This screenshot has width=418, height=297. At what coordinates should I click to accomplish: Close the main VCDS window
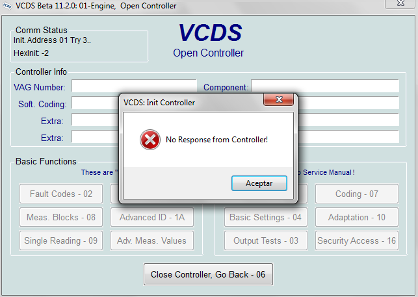point(400,3)
